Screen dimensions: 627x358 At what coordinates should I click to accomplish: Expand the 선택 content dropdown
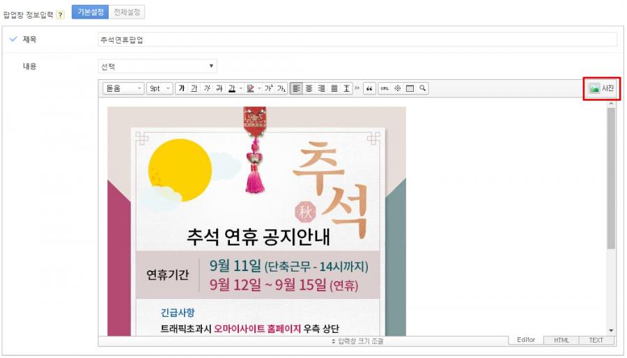157,67
